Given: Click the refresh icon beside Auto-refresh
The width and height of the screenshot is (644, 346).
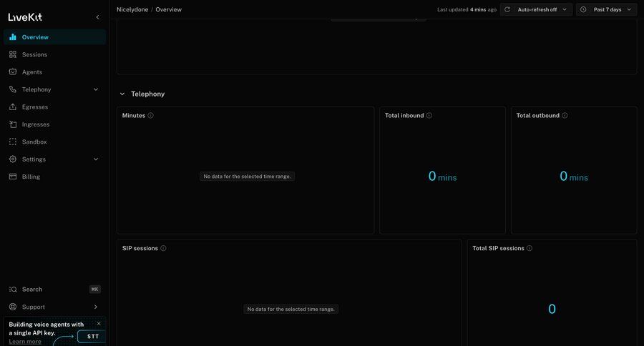Looking at the screenshot, I should click(507, 9).
